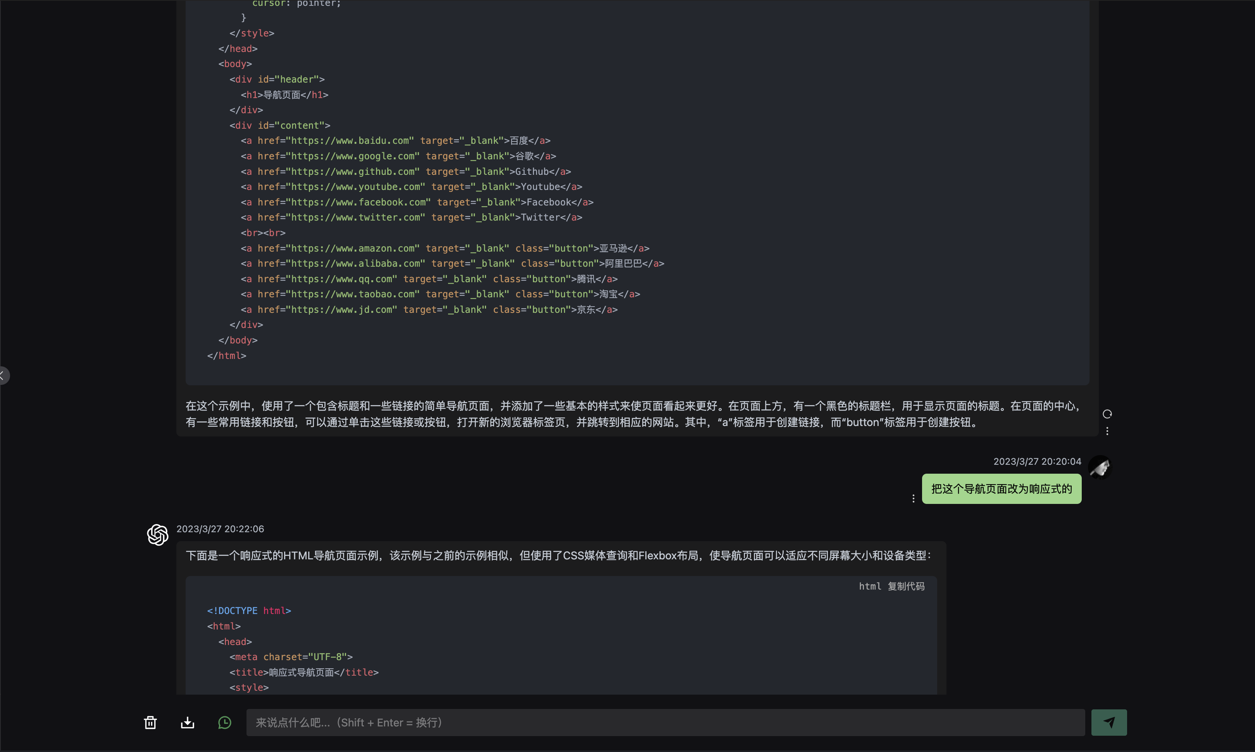This screenshot has height=752, width=1255.
Task: Click timestamp 2023/3/27 20:20:04
Action: [x=1037, y=462]
